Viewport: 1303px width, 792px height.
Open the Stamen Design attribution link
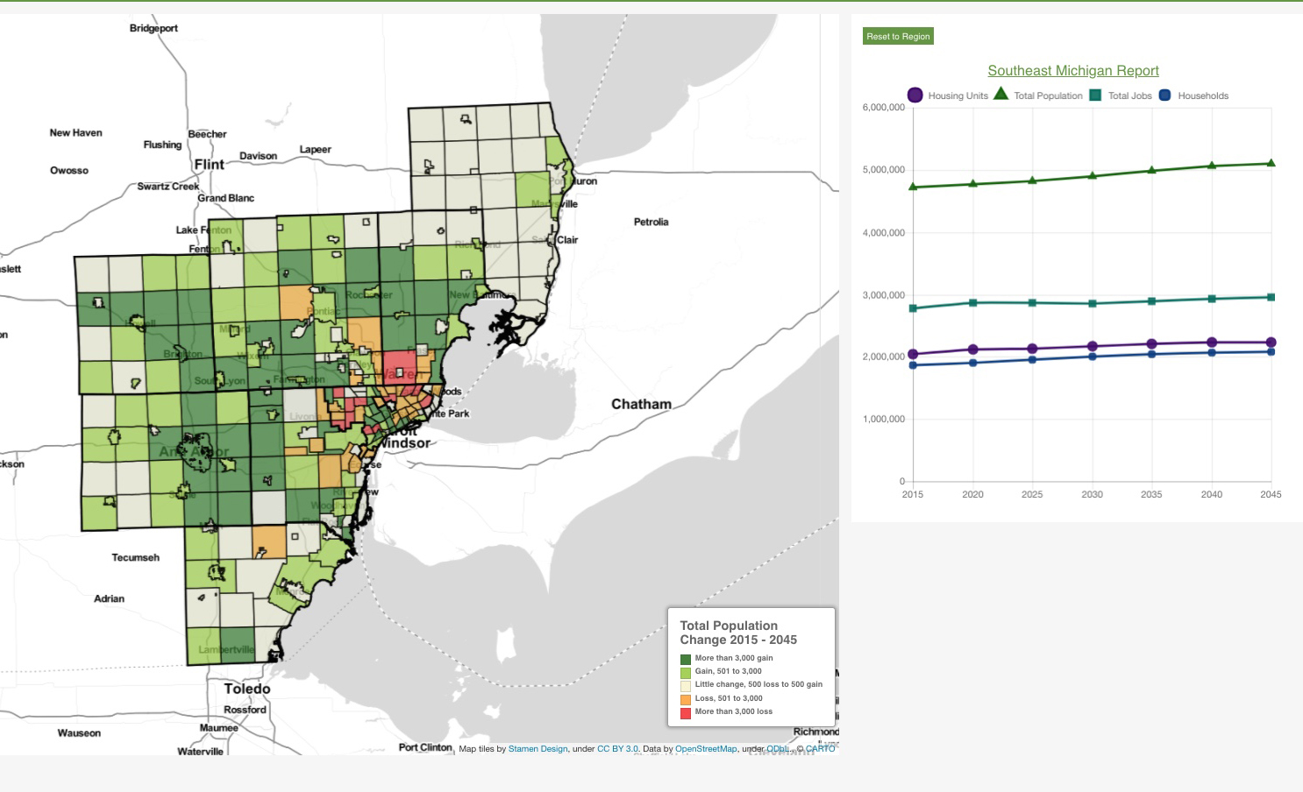(x=538, y=749)
